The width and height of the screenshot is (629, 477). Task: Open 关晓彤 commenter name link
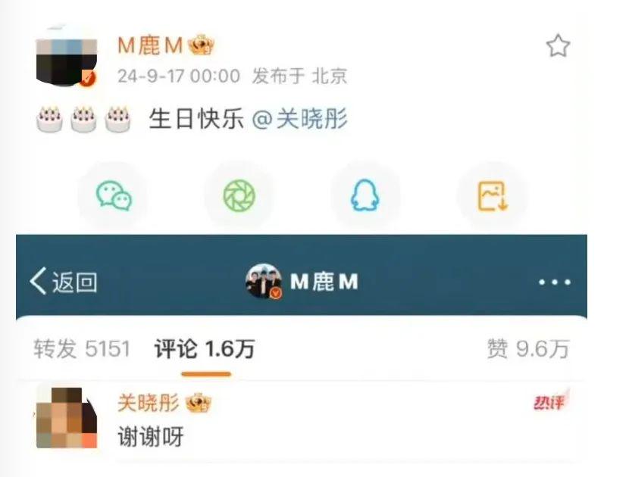point(149,403)
